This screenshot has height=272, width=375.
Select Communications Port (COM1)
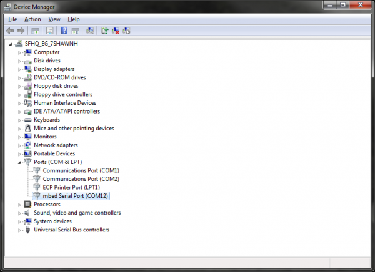[x=81, y=170]
